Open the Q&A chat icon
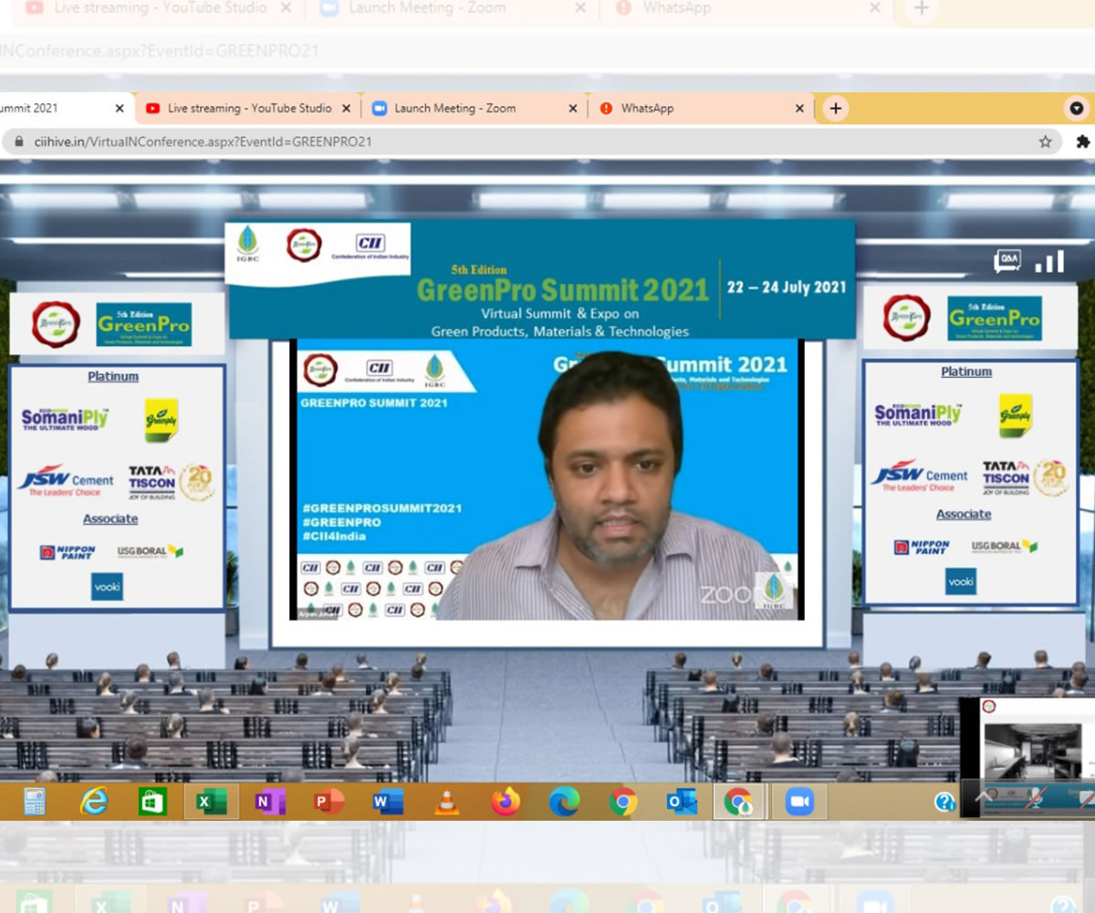This screenshot has width=1095, height=913. 1006,262
